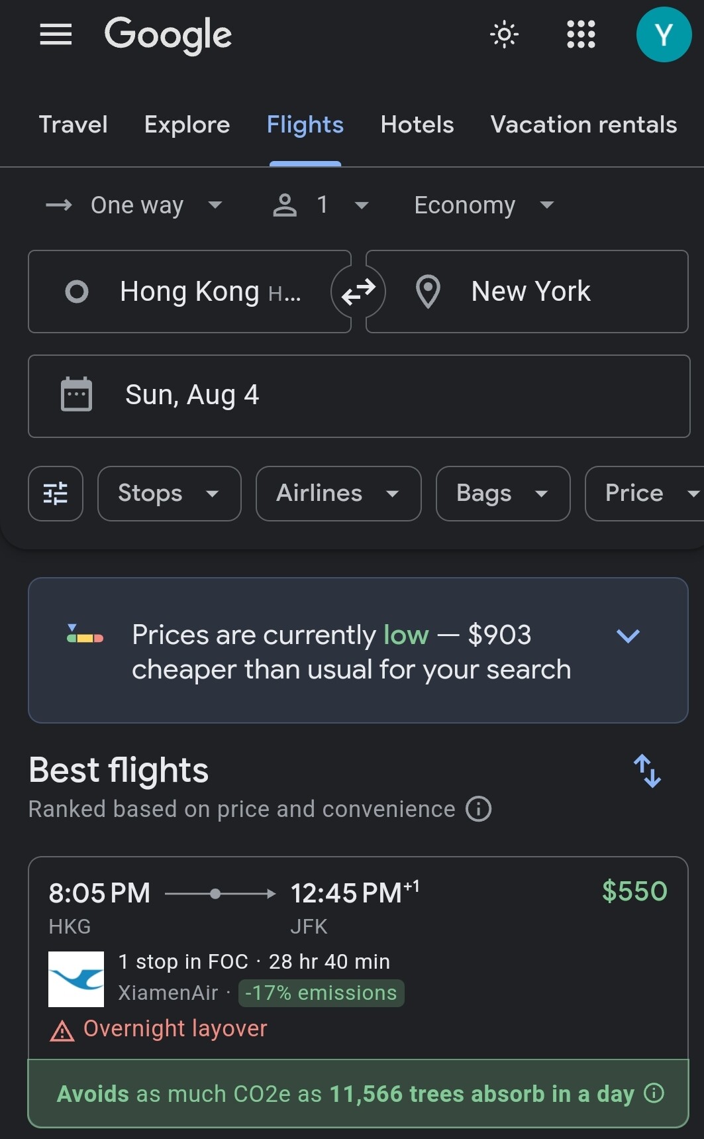Open the Bags filter
The width and height of the screenshot is (704, 1139).
(502, 494)
